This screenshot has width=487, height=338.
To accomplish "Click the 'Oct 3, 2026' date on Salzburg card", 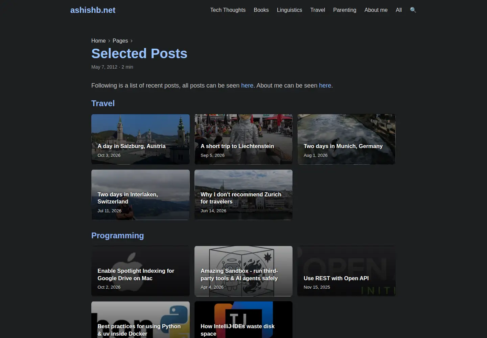I will [x=109, y=155].
